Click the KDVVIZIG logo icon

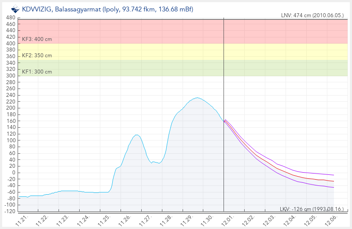coord(15,9)
